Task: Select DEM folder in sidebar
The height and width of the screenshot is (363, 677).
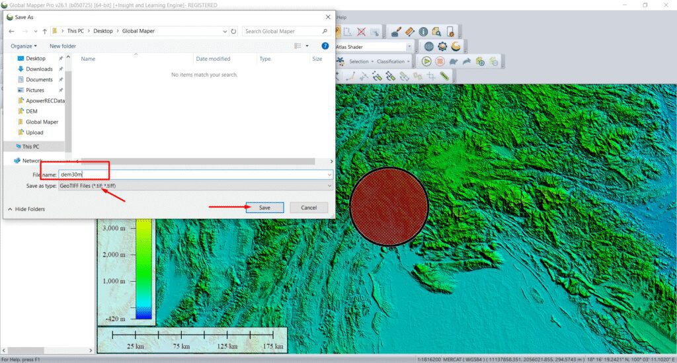Action: coord(31,111)
